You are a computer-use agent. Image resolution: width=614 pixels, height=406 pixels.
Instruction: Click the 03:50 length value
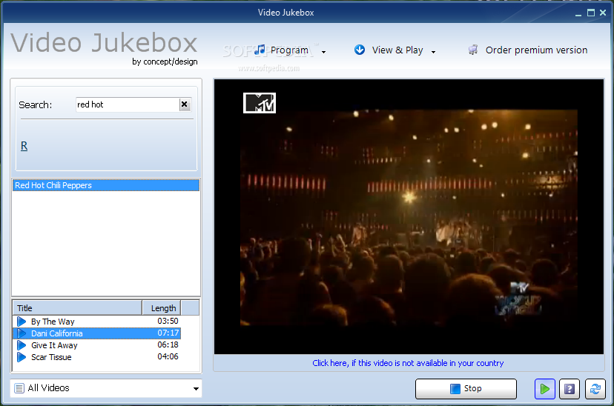point(168,321)
